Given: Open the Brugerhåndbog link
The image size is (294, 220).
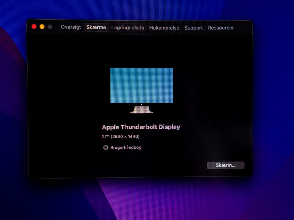Looking at the screenshot, I should pos(126,148).
